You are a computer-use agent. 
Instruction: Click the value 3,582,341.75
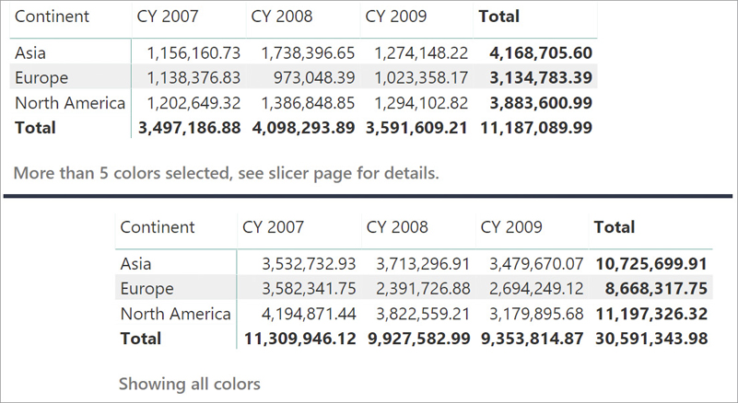click(309, 288)
